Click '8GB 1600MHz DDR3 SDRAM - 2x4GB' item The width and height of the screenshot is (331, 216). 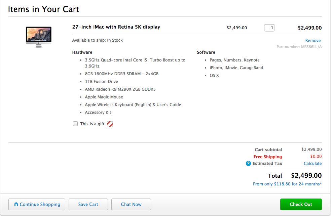(x=121, y=74)
